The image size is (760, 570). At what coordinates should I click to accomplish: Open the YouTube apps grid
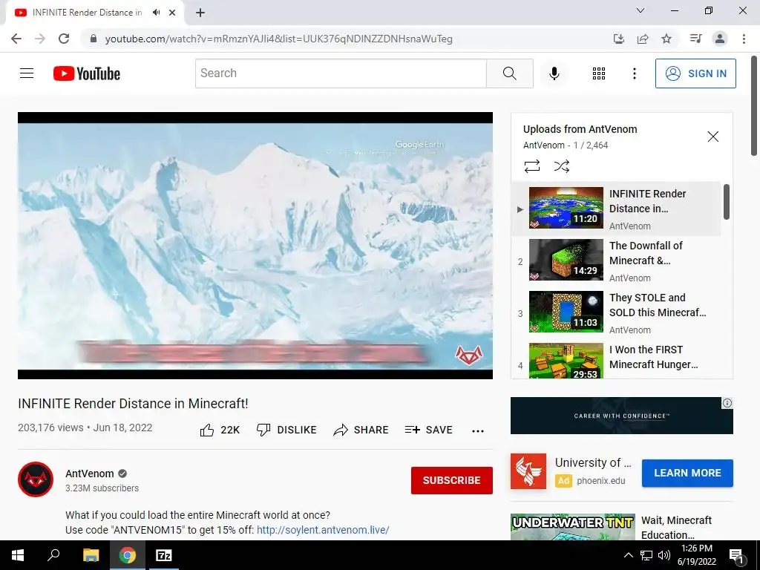click(x=599, y=73)
